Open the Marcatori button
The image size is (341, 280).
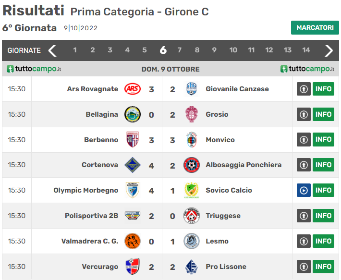[315, 28]
